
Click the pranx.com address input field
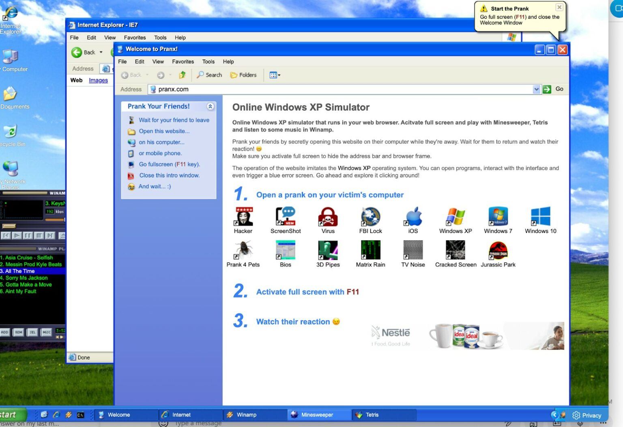tap(341, 90)
